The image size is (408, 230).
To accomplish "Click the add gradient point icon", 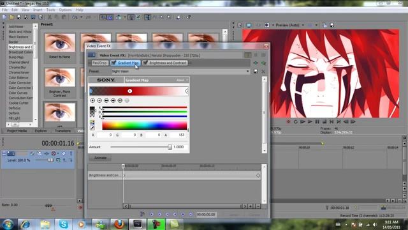I will pos(92,100).
